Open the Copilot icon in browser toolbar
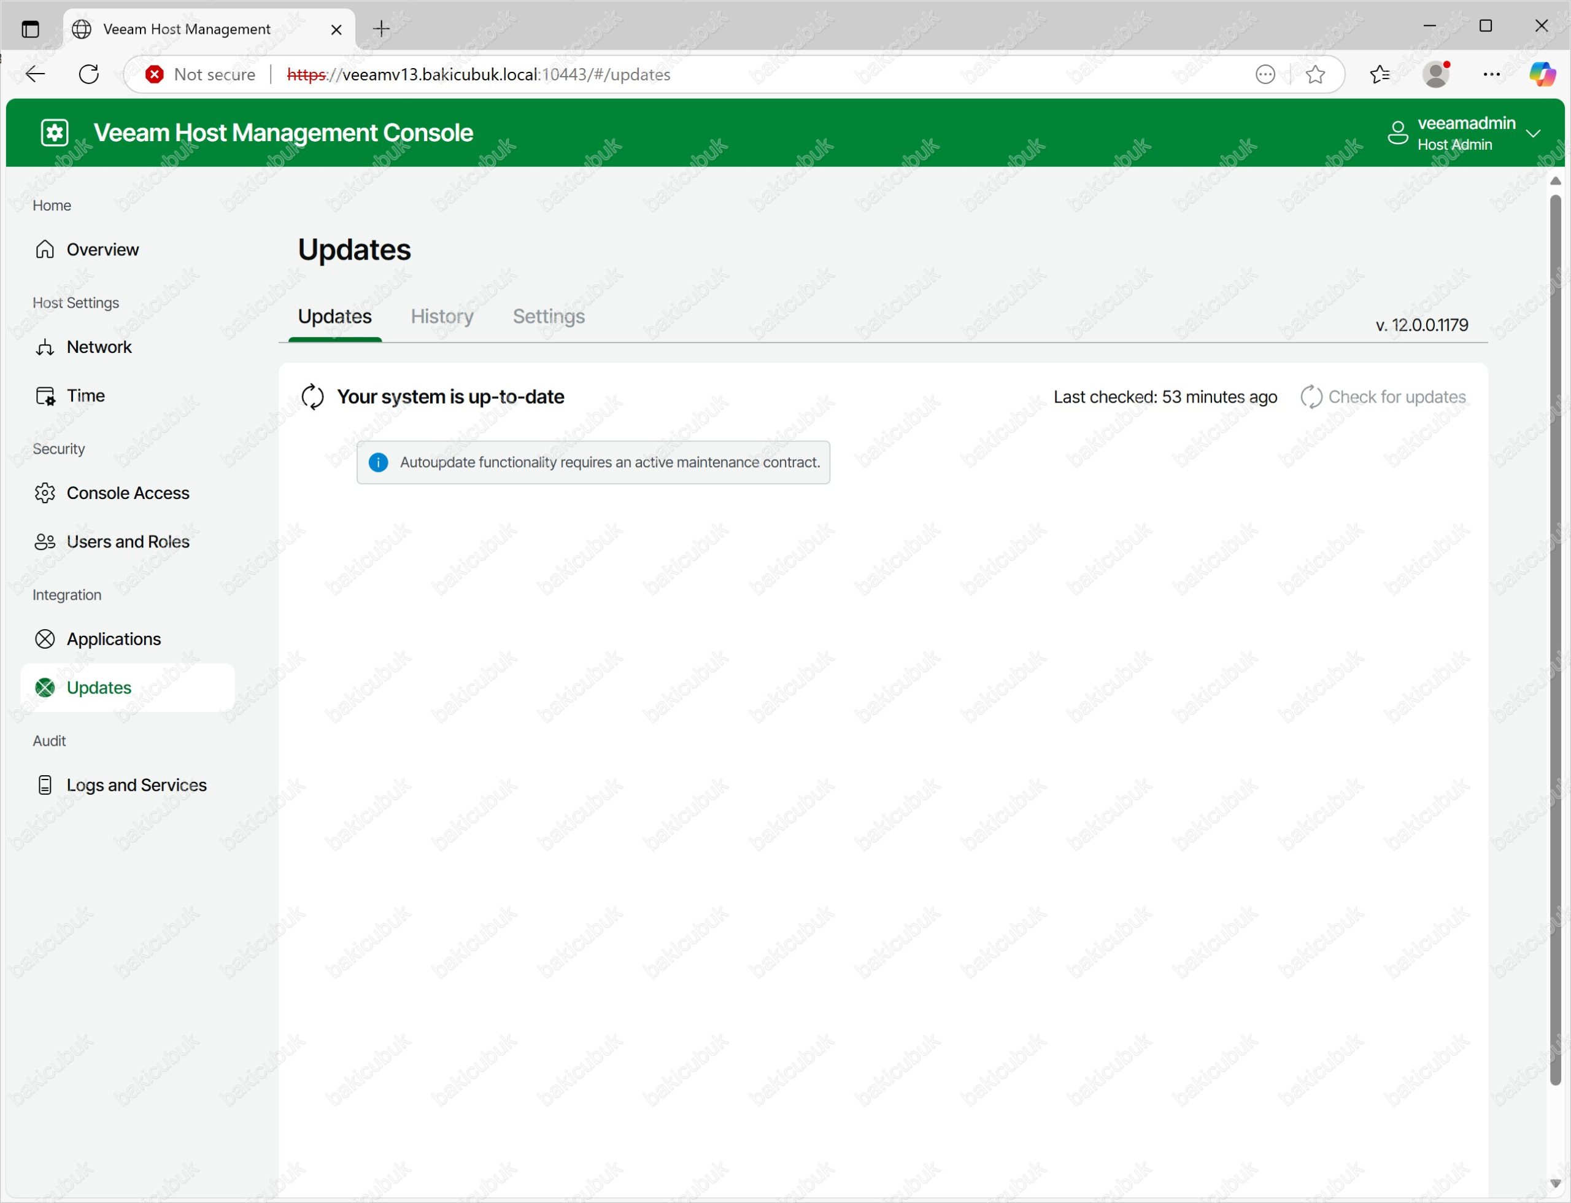 tap(1542, 74)
